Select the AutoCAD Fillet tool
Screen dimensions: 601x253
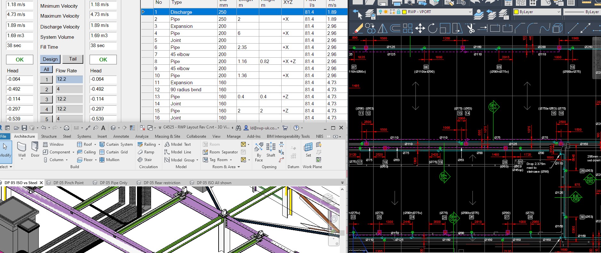coord(533,28)
